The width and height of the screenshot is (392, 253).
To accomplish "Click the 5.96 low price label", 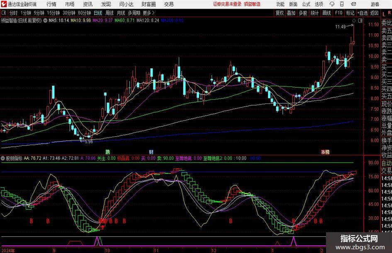I will click(x=89, y=142).
